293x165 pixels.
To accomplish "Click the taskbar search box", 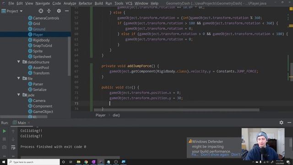I will [x=33, y=162].
